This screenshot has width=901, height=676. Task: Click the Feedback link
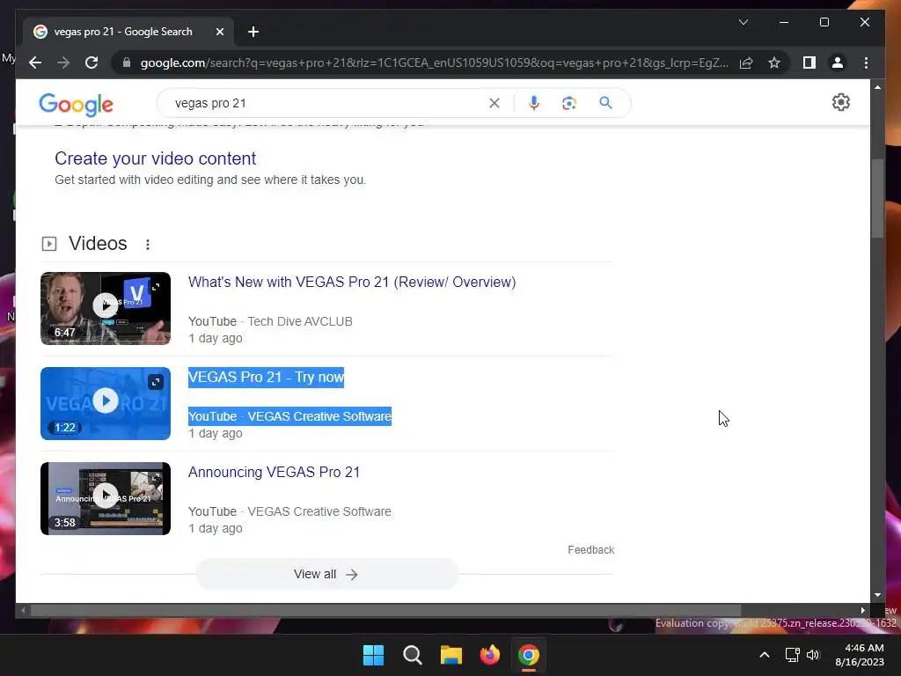590,550
